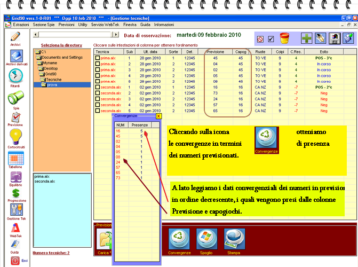Select the Grid90 folder
Image resolution: width=358 pixels, height=267 pixels.
[47, 74]
